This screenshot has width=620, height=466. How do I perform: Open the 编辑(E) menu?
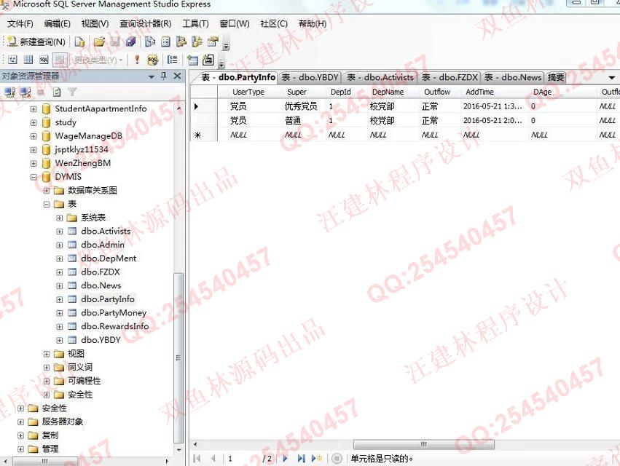point(58,24)
